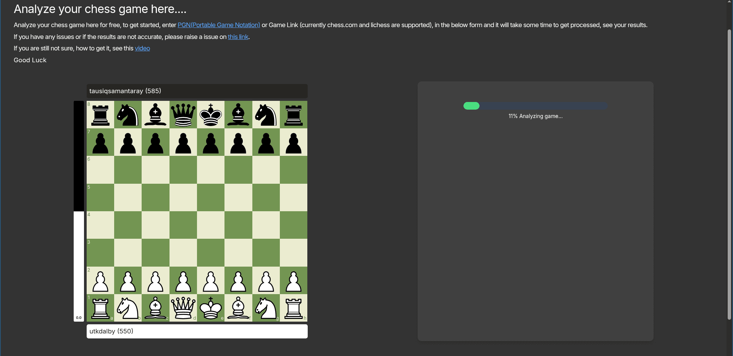Select the white pawn on d2
This screenshot has width=733, height=356.
[x=183, y=281]
